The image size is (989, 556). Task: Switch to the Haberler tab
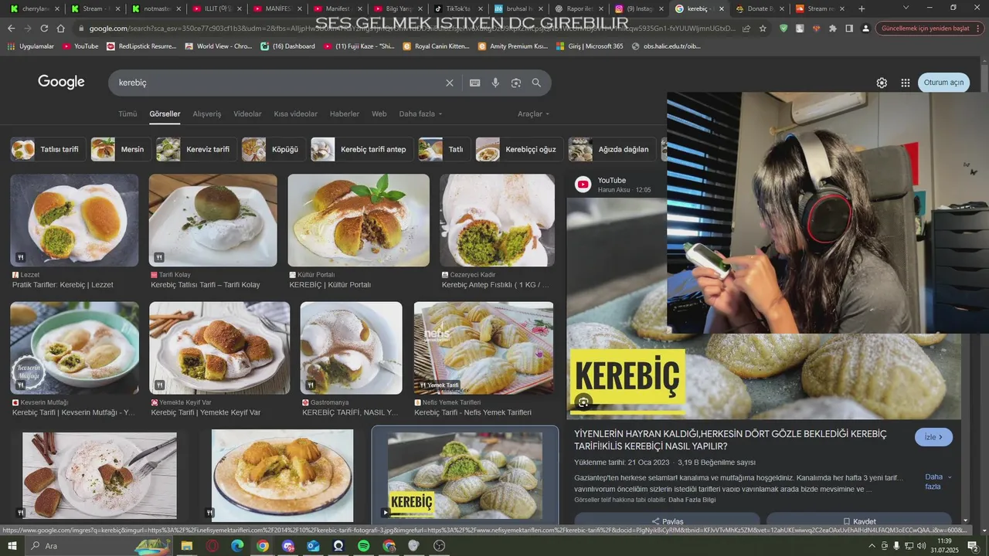tap(345, 114)
